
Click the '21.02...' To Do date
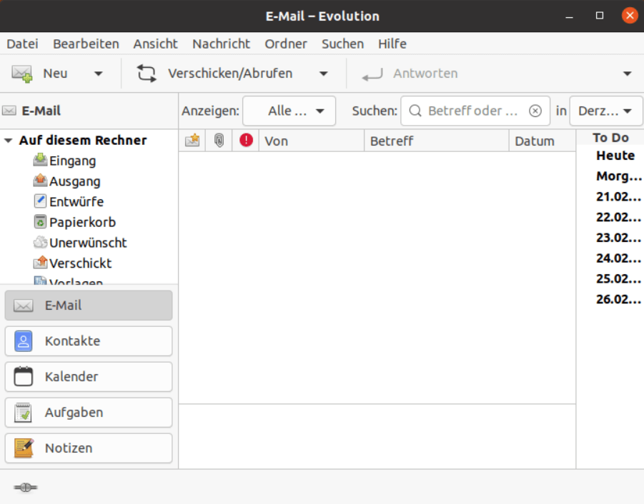click(x=618, y=197)
